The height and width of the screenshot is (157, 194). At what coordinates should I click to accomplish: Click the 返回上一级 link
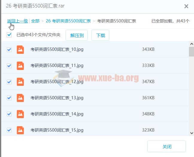click(x=17, y=21)
